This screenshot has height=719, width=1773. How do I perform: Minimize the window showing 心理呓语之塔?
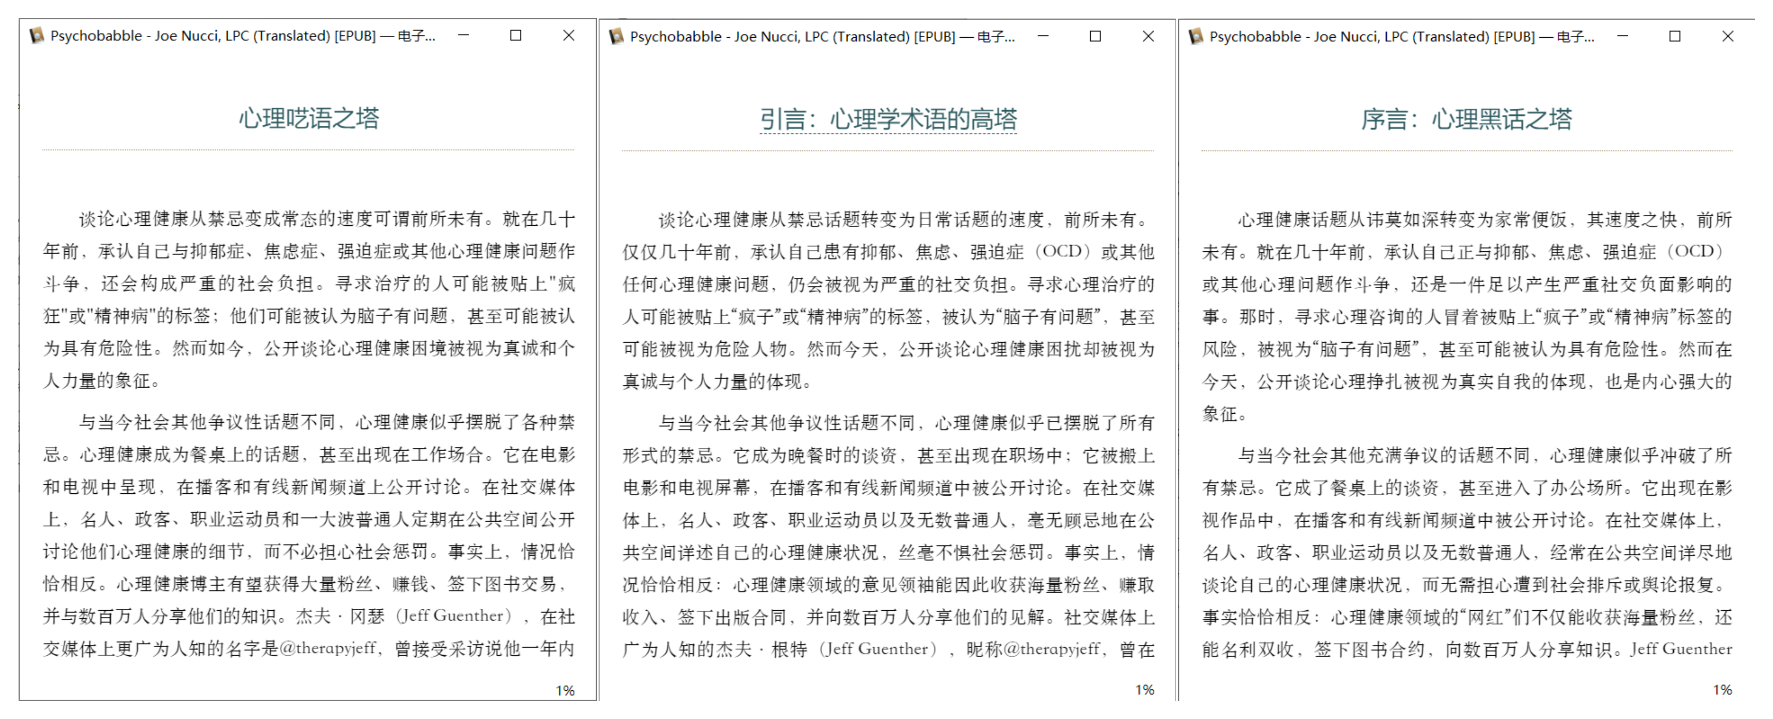pos(463,35)
